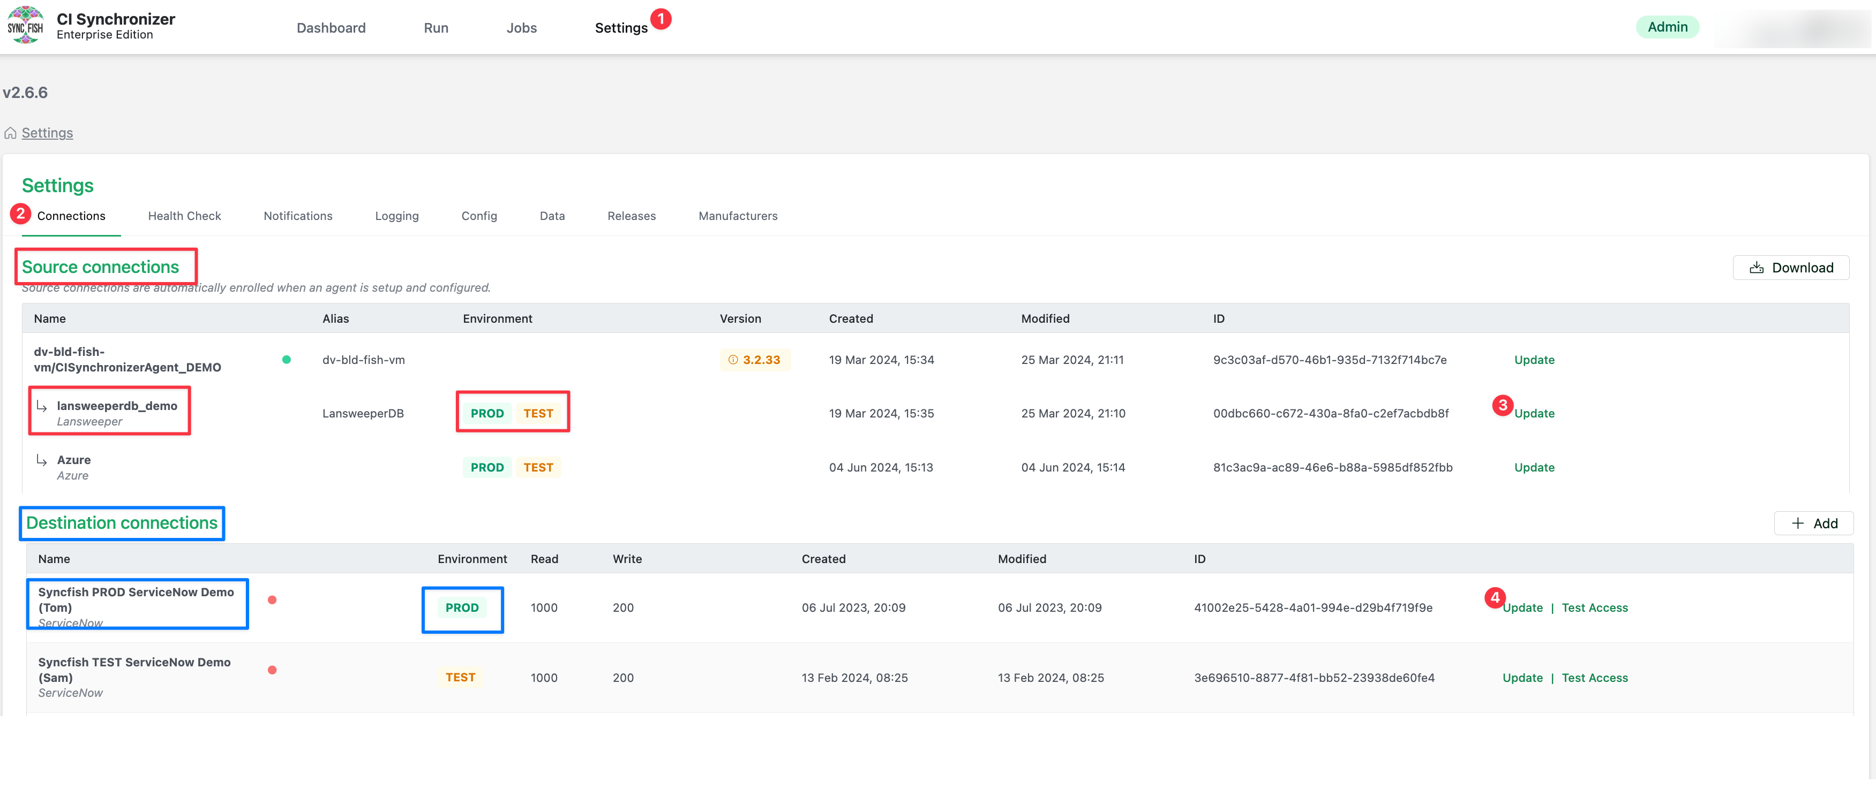Viewport: 1876px width, 790px height.
Task: Click the child-arrow icon beside lansweeperdb_demo
Action: tap(42, 407)
